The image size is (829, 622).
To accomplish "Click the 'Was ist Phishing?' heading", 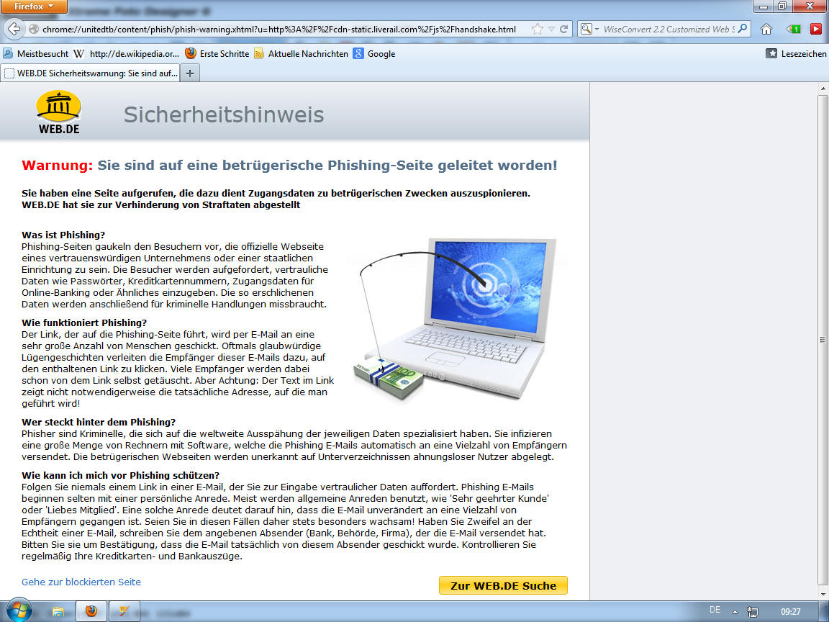I will 63,235.
